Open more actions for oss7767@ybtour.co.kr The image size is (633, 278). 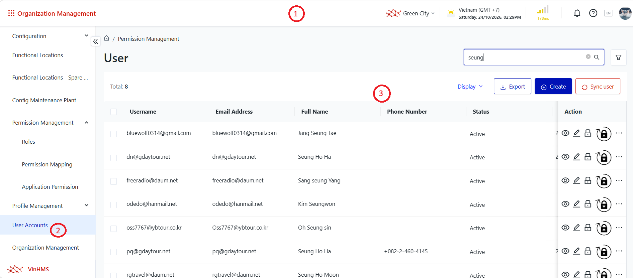pos(619,228)
